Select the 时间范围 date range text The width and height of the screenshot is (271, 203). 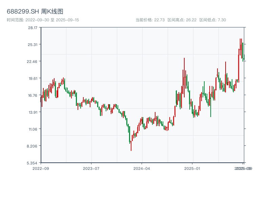[x=43, y=20]
